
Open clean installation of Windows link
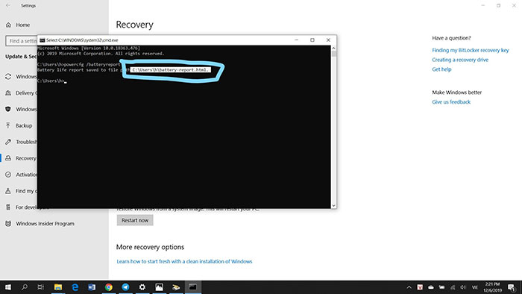point(184,261)
